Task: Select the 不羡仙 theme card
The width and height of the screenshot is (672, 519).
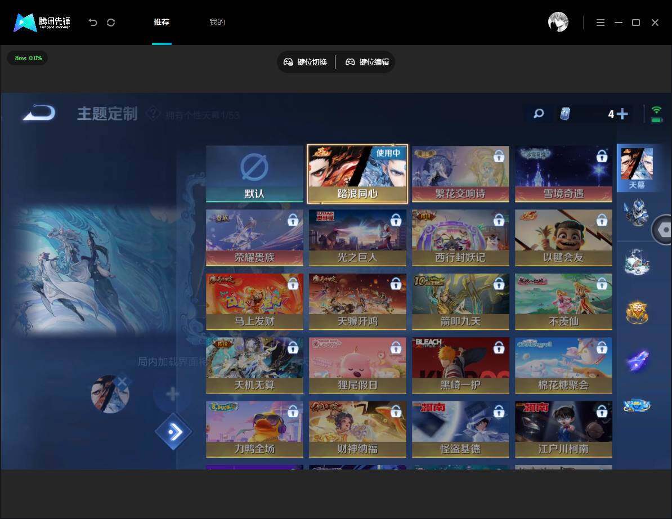Action: click(x=563, y=301)
